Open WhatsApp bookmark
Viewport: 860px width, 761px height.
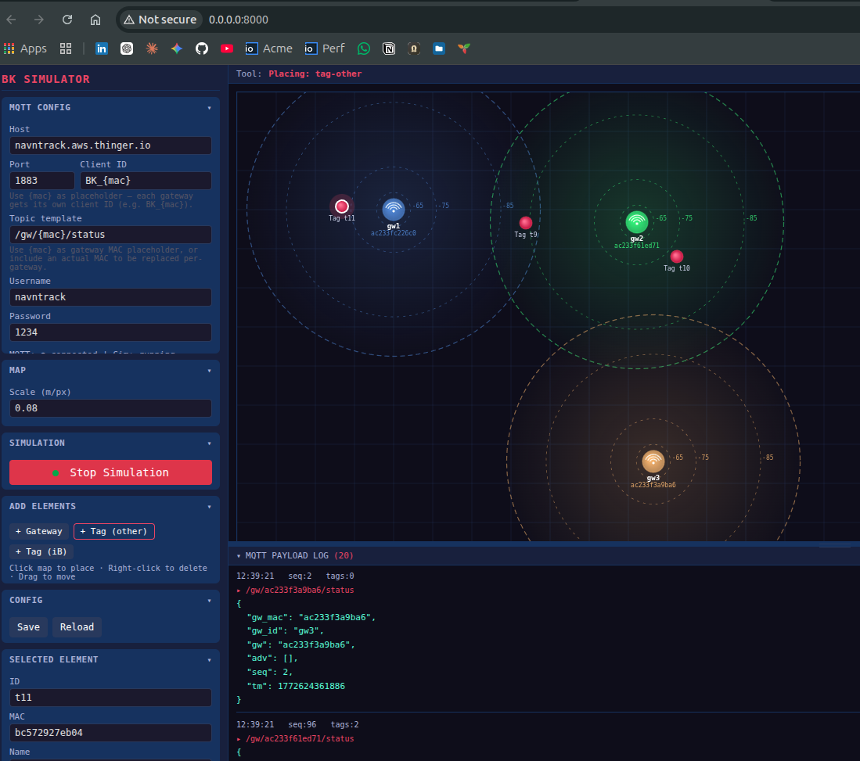[x=364, y=48]
